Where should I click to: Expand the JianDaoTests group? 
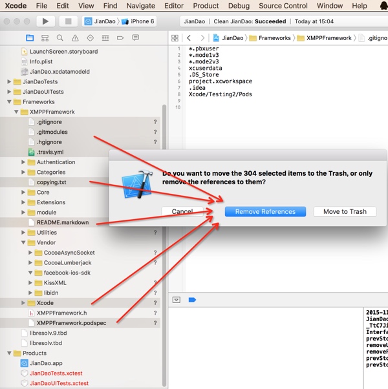[9, 81]
